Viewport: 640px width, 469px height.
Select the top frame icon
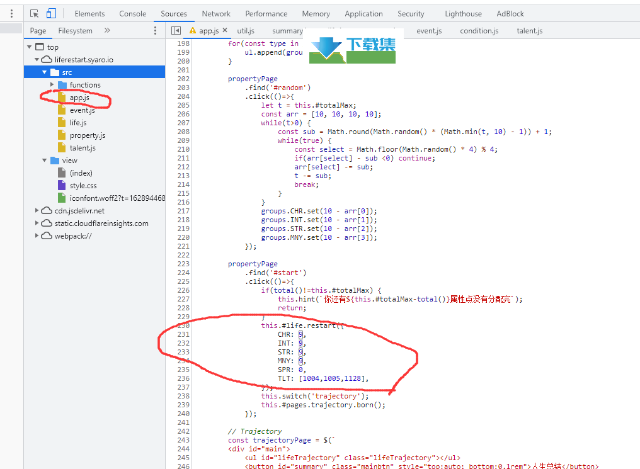pyautogui.click(x=40, y=47)
